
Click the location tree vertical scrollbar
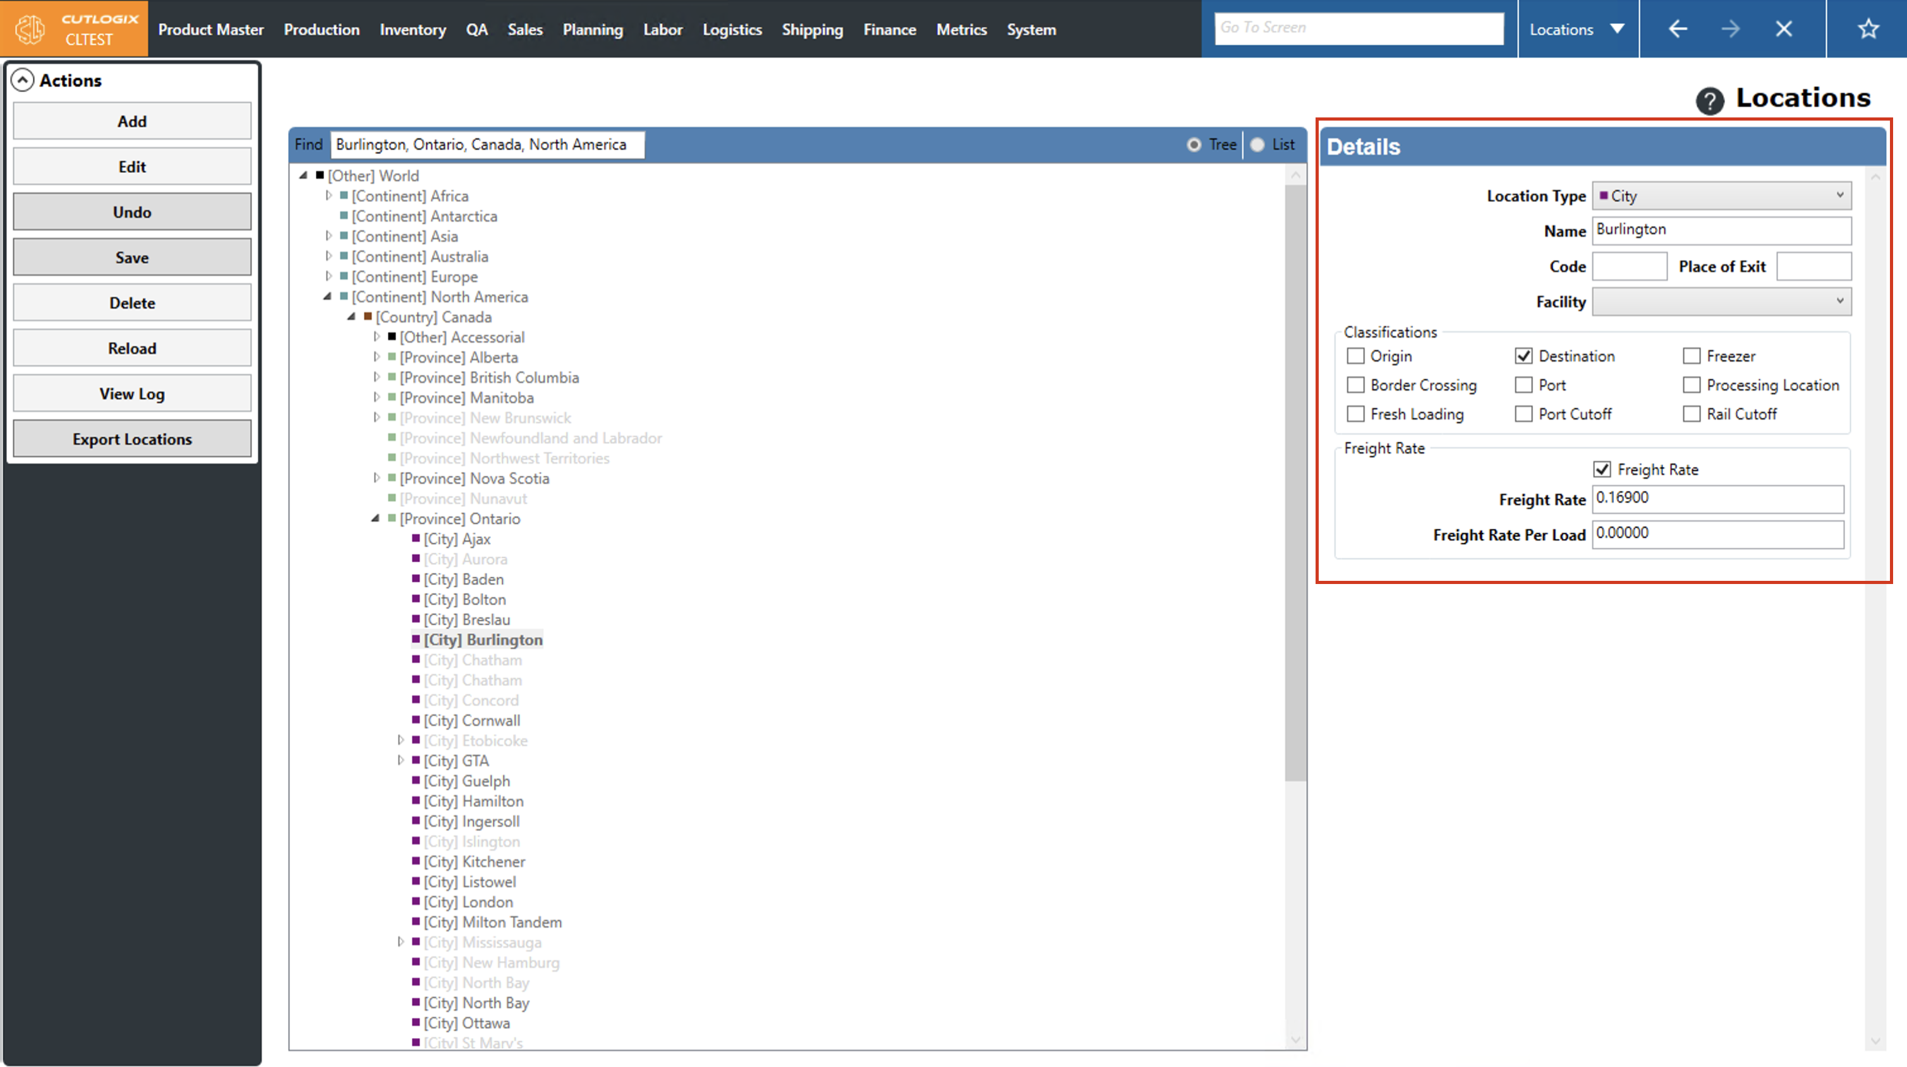1295,481
